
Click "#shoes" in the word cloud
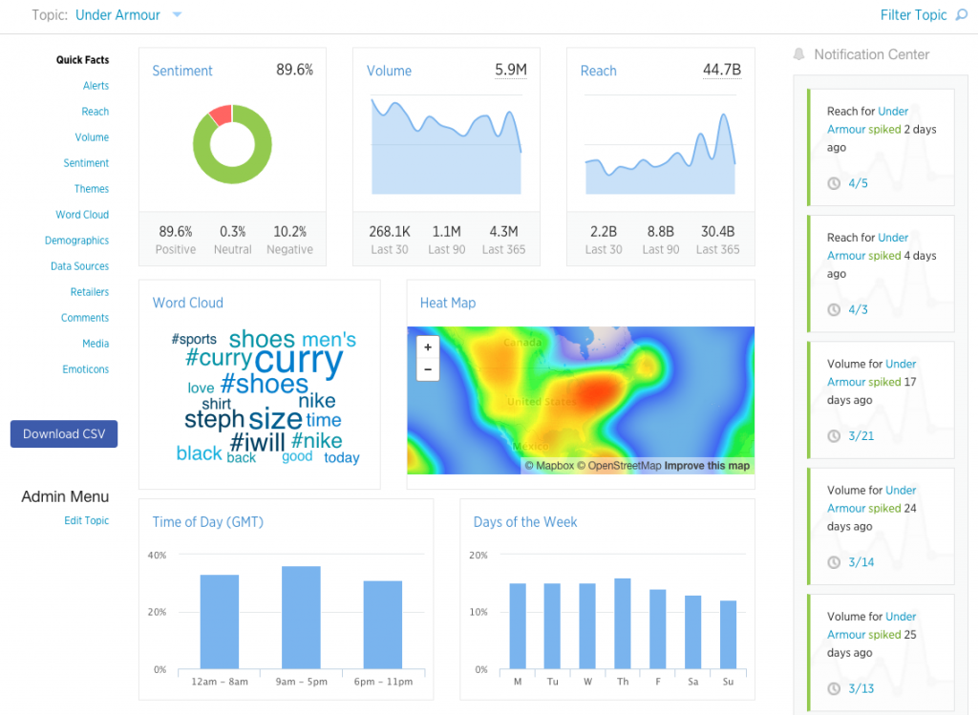(x=265, y=384)
